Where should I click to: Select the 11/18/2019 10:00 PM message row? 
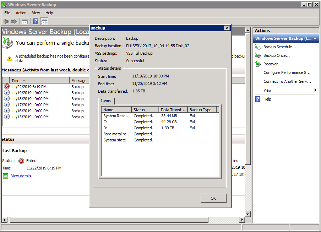point(46,99)
